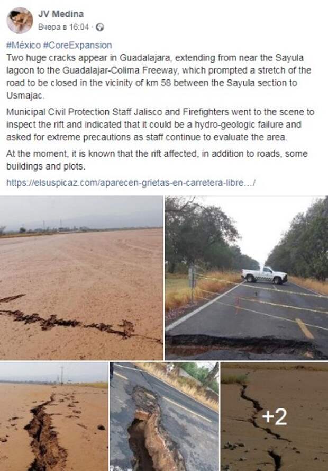Open JV Medina's profile picture
The height and width of the screenshot is (471, 328).
point(20,21)
